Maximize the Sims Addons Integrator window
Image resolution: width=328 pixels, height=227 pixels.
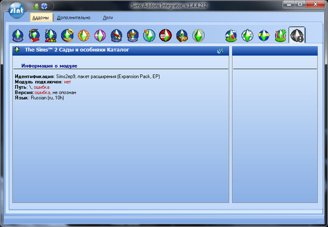pyautogui.click(x=300, y=4)
